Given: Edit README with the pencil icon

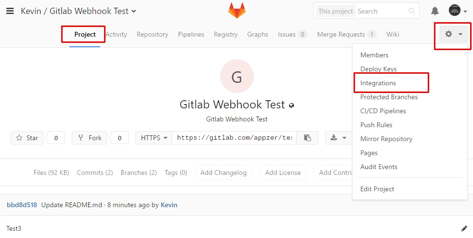Looking at the screenshot, I should pos(464,228).
